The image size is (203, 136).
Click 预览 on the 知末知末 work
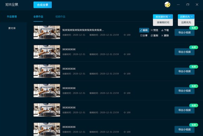[154, 30]
